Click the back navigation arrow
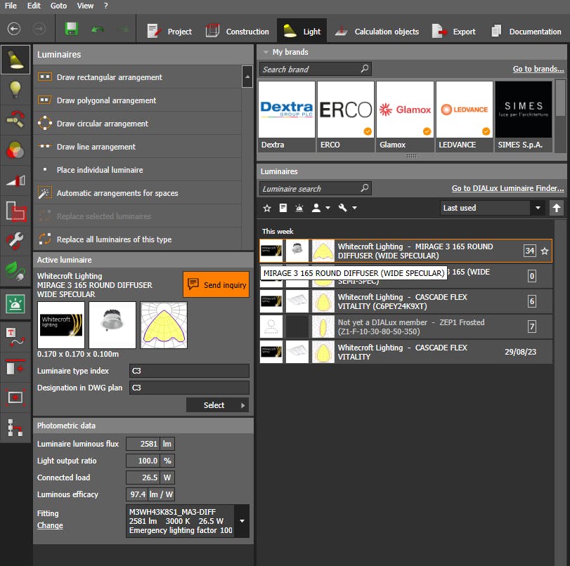 coord(14,30)
